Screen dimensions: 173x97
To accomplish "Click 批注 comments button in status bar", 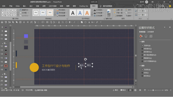I will [x=123, y=90].
